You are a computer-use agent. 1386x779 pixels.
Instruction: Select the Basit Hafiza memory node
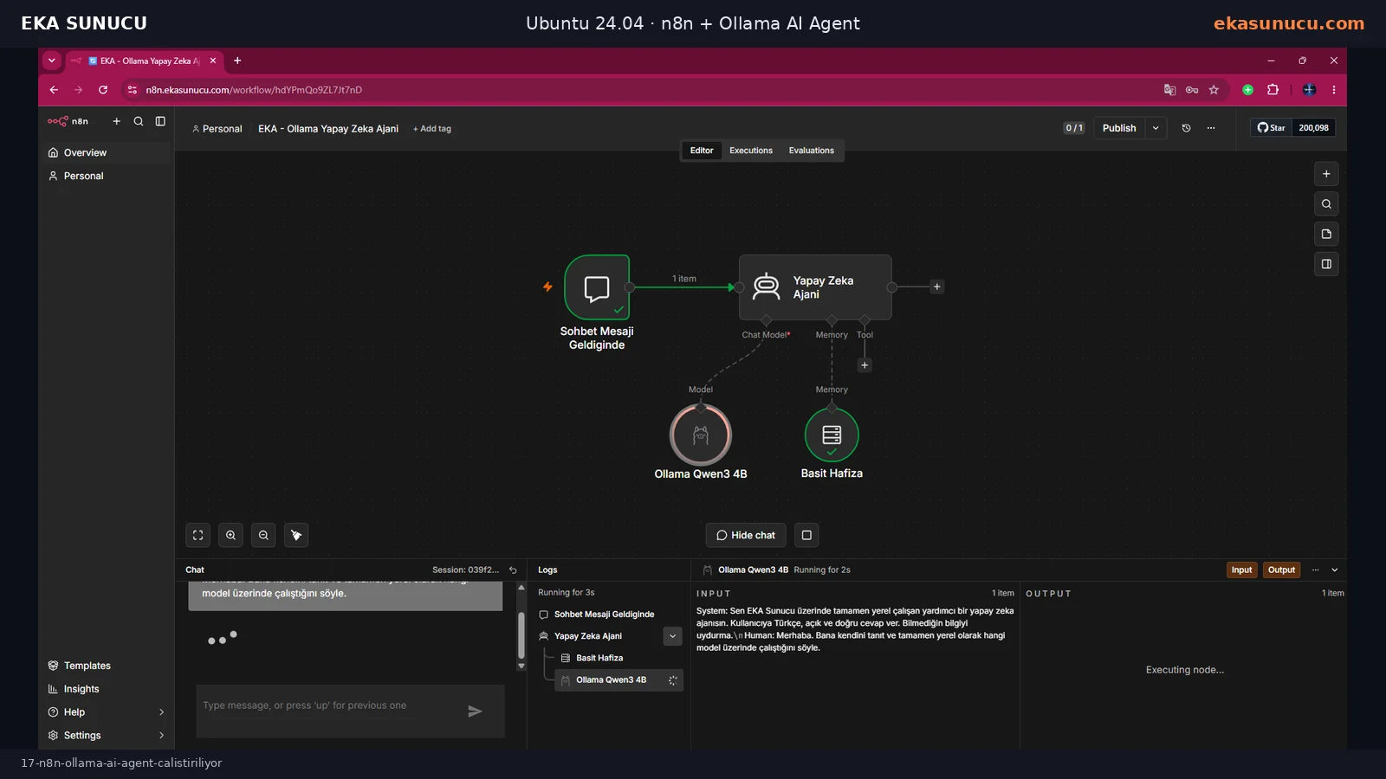pyautogui.click(x=832, y=435)
